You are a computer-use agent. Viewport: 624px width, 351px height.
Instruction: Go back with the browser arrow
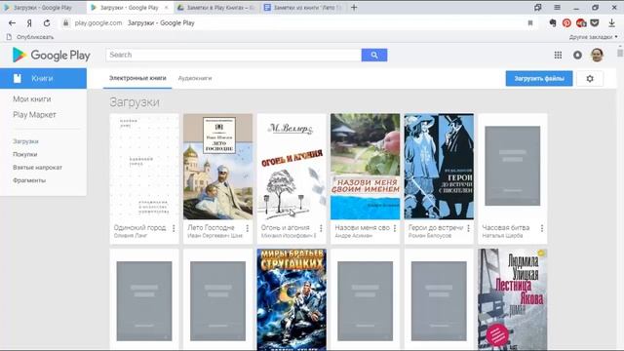12,23
